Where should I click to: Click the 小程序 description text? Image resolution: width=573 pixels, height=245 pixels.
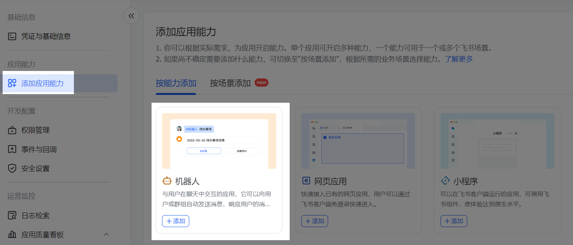(495, 199)
